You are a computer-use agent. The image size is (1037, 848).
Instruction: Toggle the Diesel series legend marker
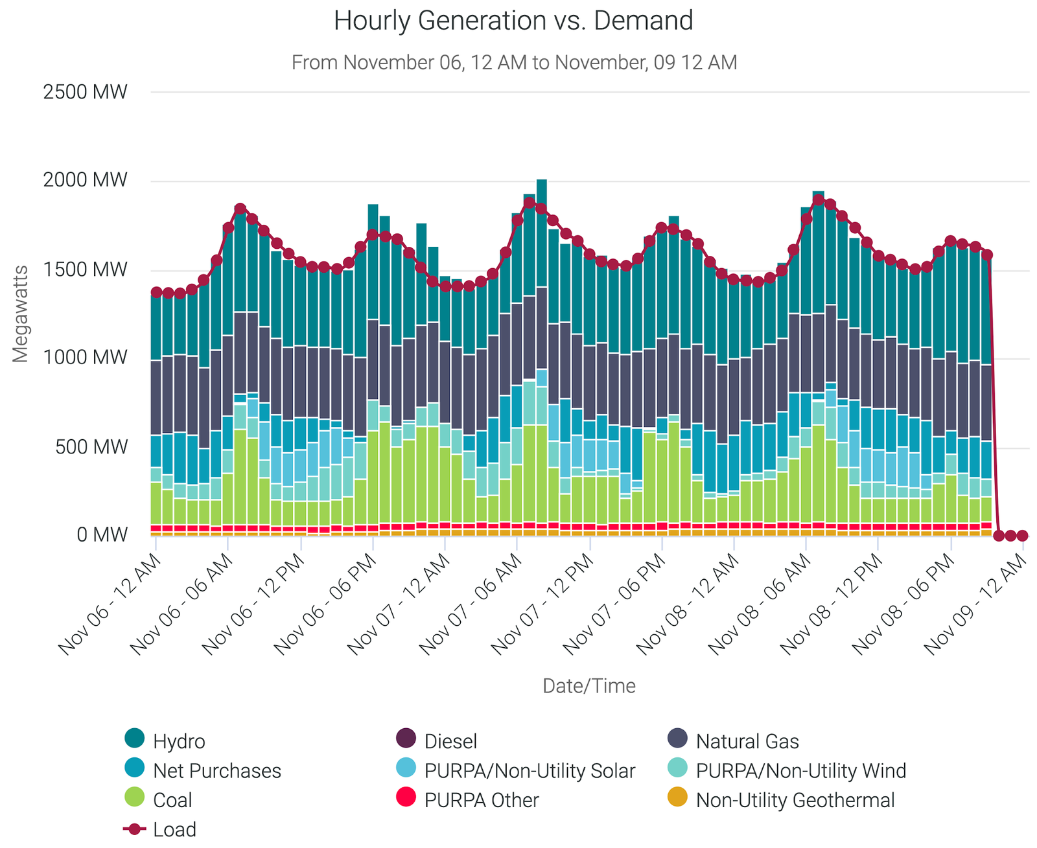click(x=406, y=738)
